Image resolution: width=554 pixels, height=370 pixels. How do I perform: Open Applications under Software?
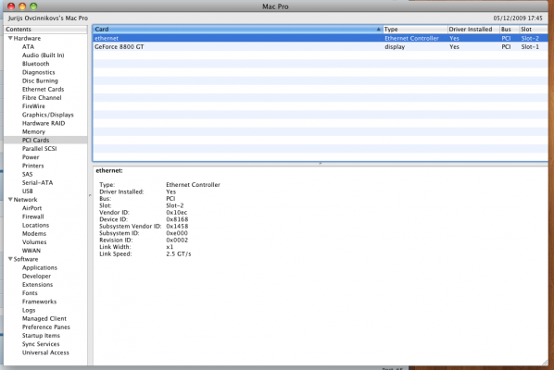point(40,267)
